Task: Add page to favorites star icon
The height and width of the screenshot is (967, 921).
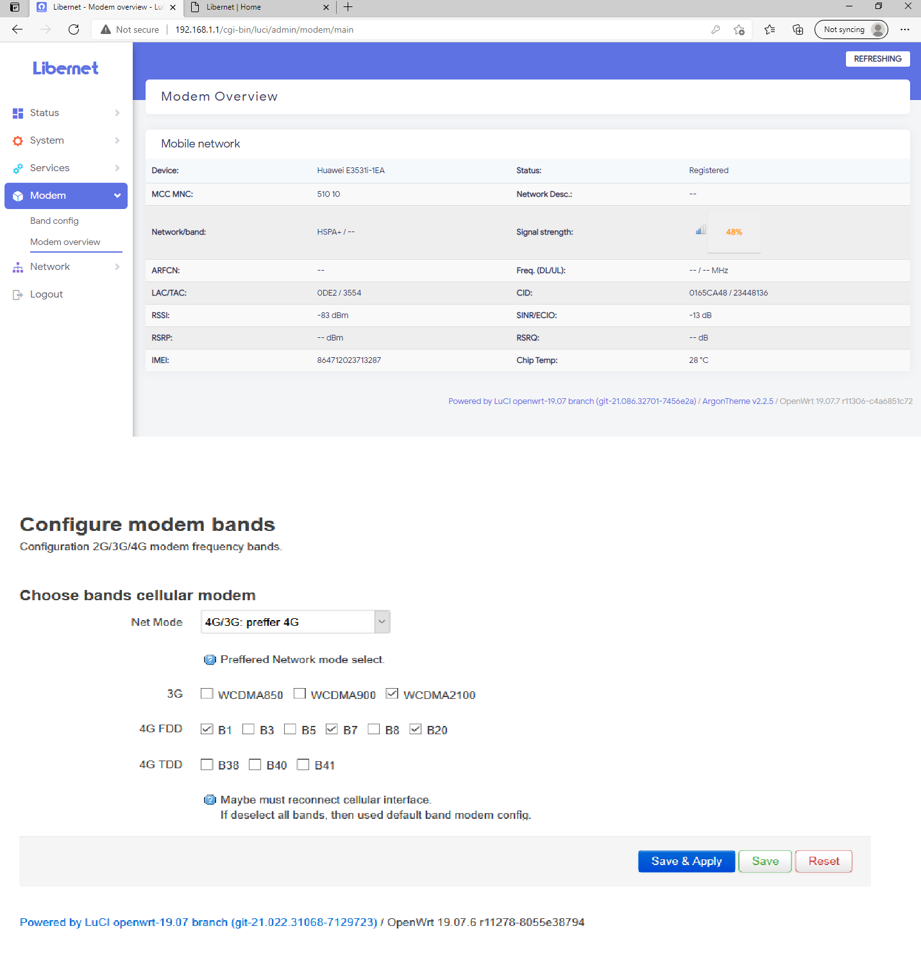Action: [739, 29]
